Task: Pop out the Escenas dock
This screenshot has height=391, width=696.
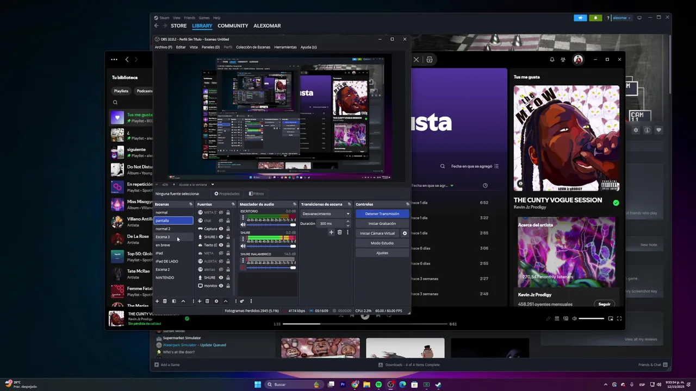Action: click(x=191, y=204)
